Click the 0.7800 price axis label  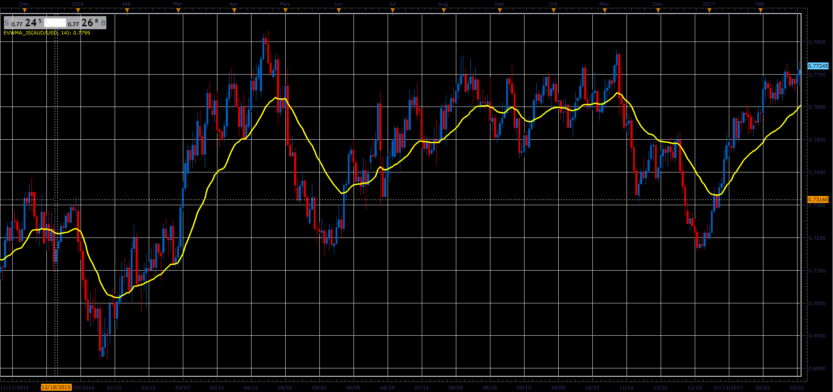click(x=817, y=42)
